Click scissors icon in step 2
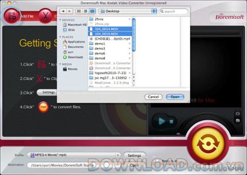This screenshot has width=247, height=175. [x=40, y=78]
